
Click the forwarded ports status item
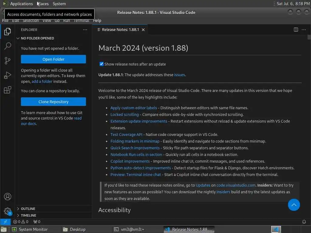37,222
